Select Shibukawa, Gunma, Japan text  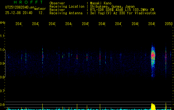[112, 7]
